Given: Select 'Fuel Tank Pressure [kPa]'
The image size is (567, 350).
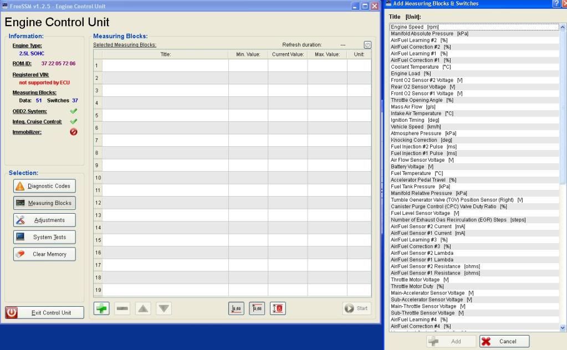Looking at the screenshot, I should (x=474, y=187).
